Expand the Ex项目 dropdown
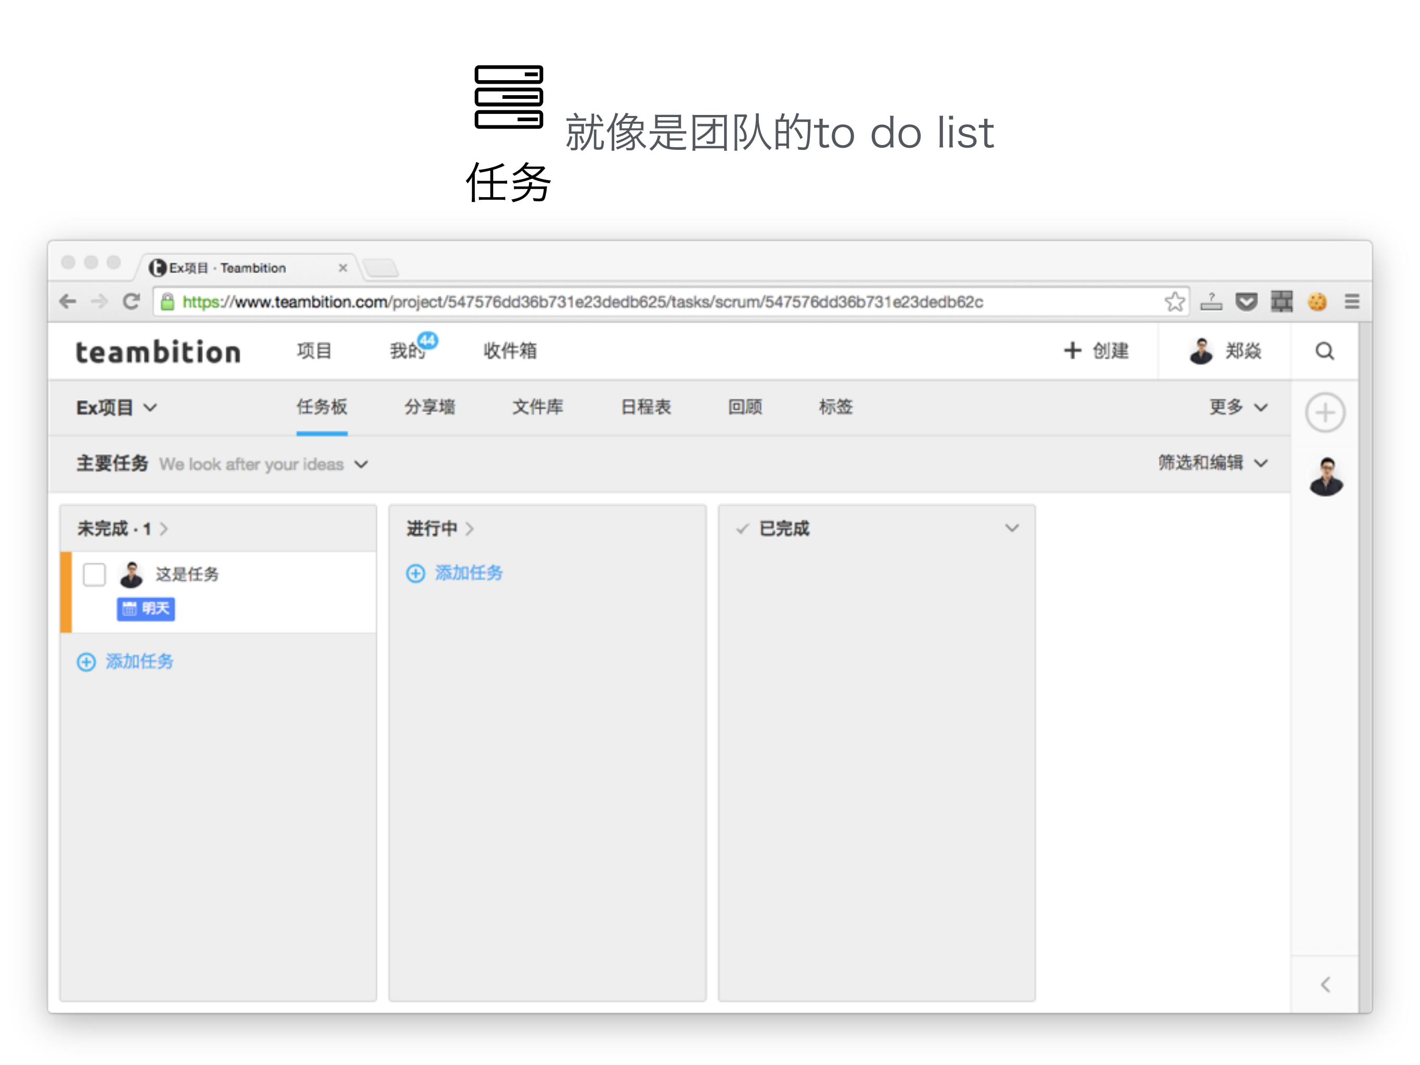1420x1065 pixels. (x=151, y=407)
